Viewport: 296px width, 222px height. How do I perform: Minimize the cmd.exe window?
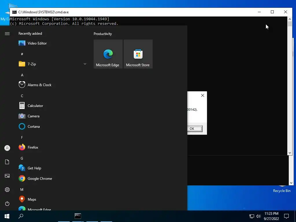click(259, 12)
